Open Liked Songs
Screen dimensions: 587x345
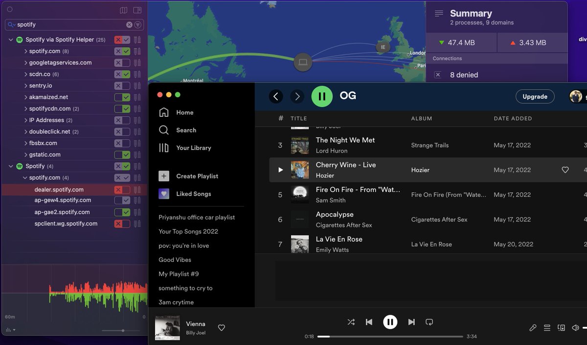[185, 194]
